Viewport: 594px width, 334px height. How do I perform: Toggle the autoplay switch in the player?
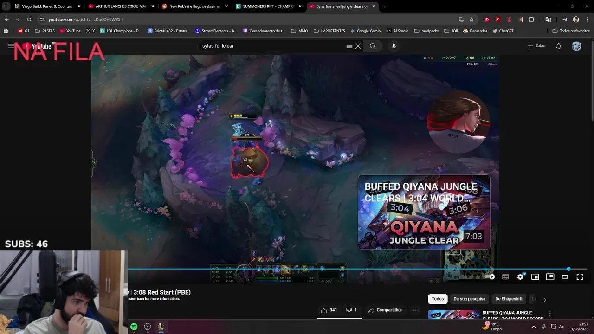click(491, 276)
